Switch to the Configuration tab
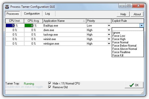The image size is (149, 99). coord(32,14)
